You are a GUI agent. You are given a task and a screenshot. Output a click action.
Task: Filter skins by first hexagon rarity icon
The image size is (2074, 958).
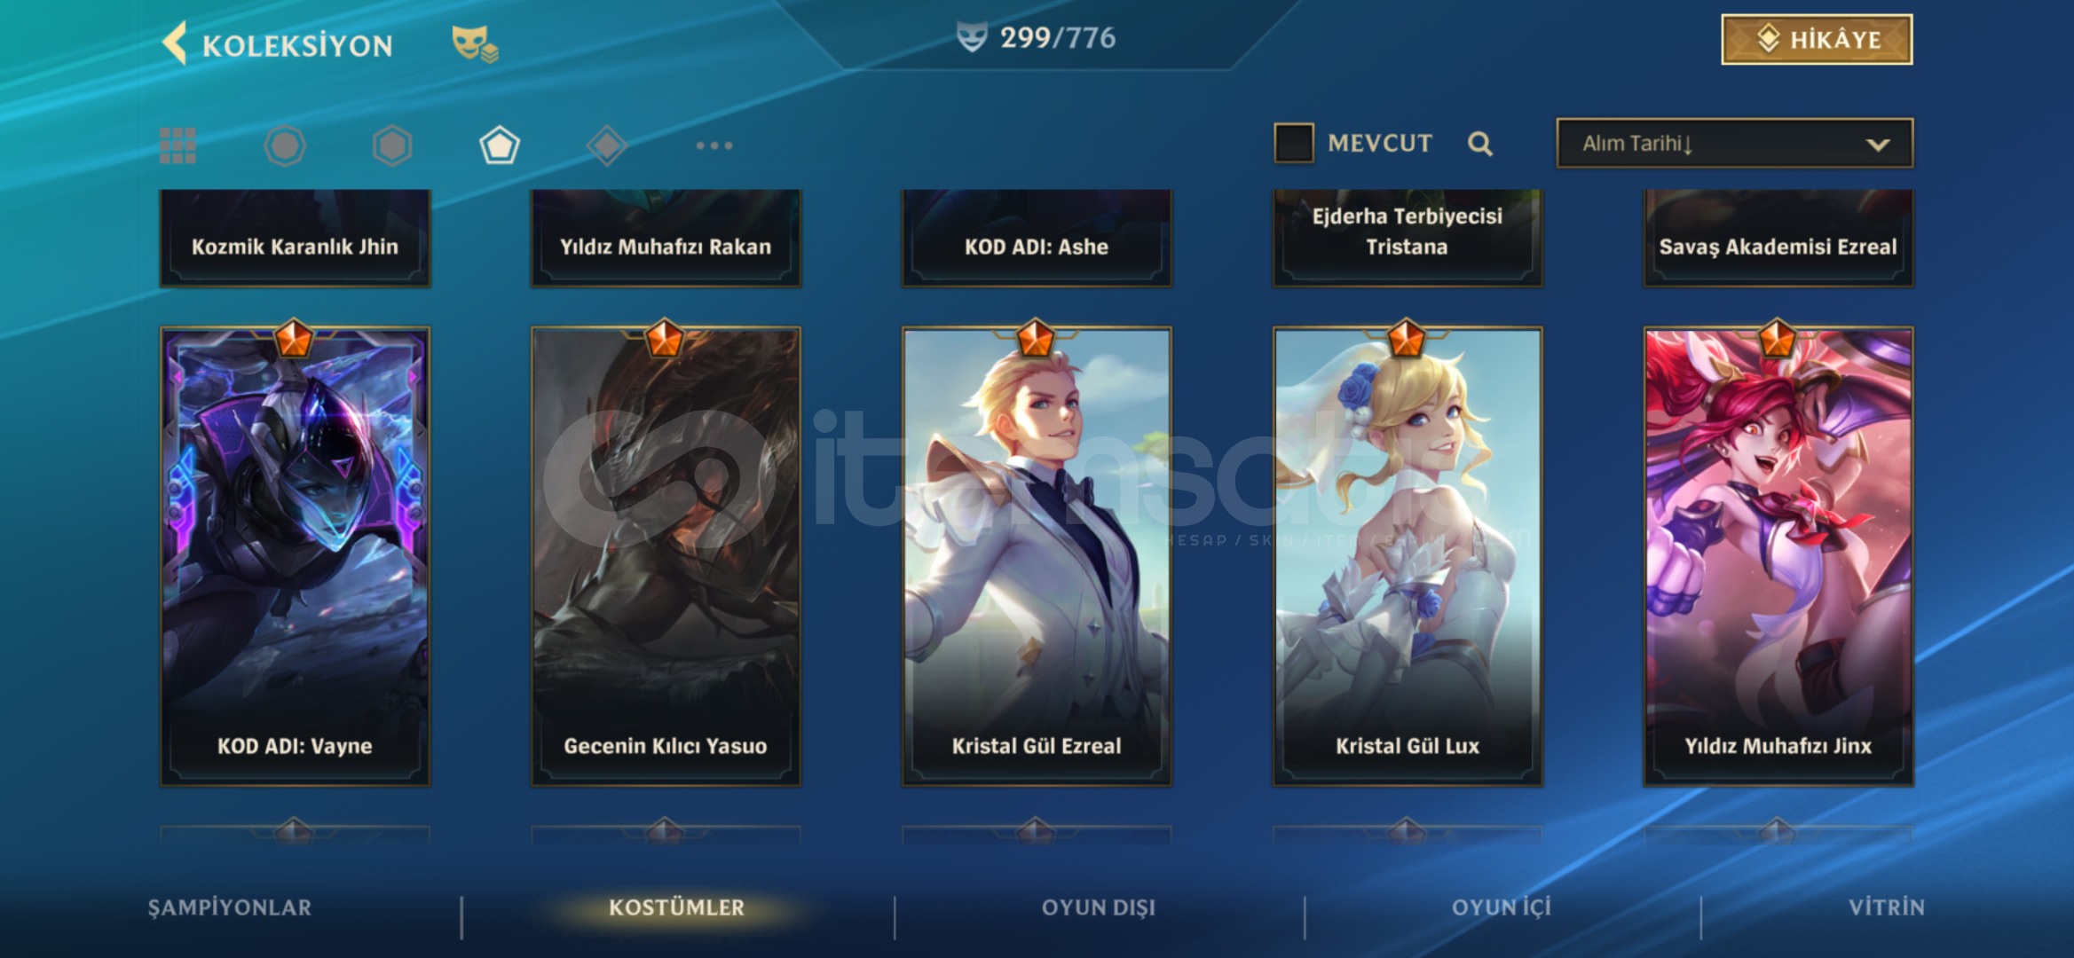(x=285, y=145)
